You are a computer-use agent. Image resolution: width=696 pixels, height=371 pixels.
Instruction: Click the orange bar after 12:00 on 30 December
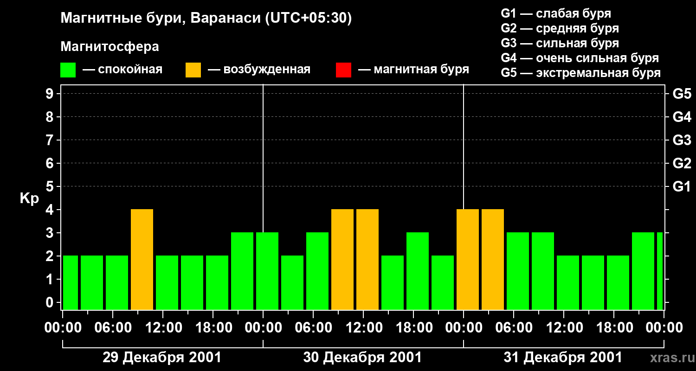(x=367, y=260)
